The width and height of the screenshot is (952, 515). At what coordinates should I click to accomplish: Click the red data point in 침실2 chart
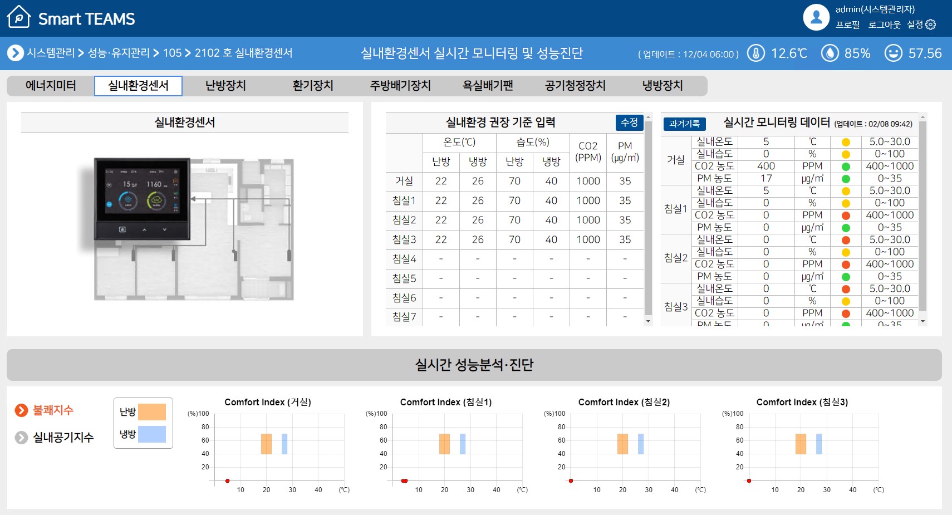[x=571, y=480]
